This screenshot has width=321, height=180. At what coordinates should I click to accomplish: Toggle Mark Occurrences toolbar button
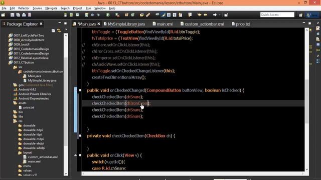tap(163, 15)
